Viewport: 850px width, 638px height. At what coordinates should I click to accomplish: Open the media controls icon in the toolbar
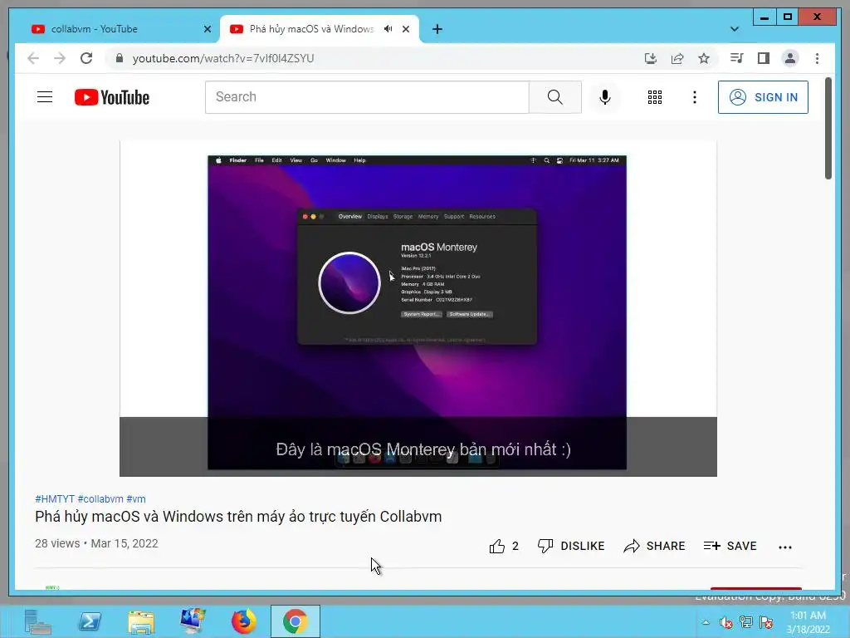(737, 58)
